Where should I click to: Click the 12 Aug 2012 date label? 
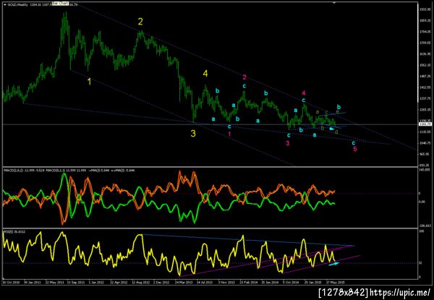(x=140, y=283)
